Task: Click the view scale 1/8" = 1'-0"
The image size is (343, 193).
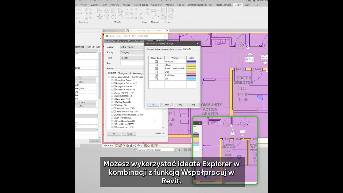Action: [109, 146]
